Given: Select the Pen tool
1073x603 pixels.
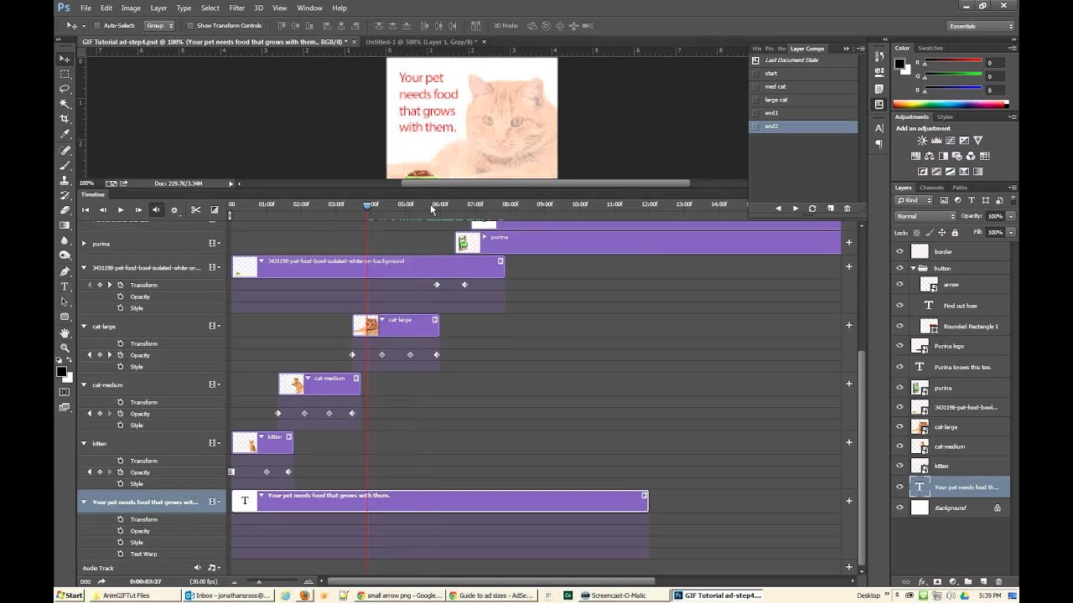Looking at the screenshot, I should pos(65,271).
